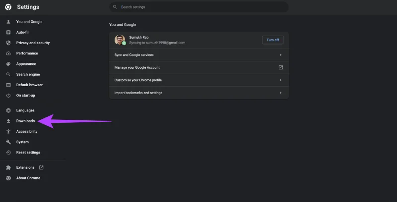The height and width of the screenshot is (202, 397).
Task: Click the Sumukh Rao account name
Action: [139, 37]
